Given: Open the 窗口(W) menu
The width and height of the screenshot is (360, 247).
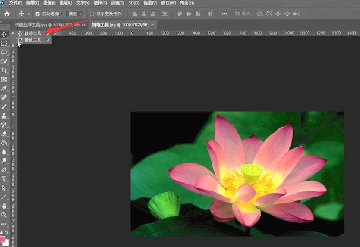Looking at the screenshot, I should click(x=168, y=3).
